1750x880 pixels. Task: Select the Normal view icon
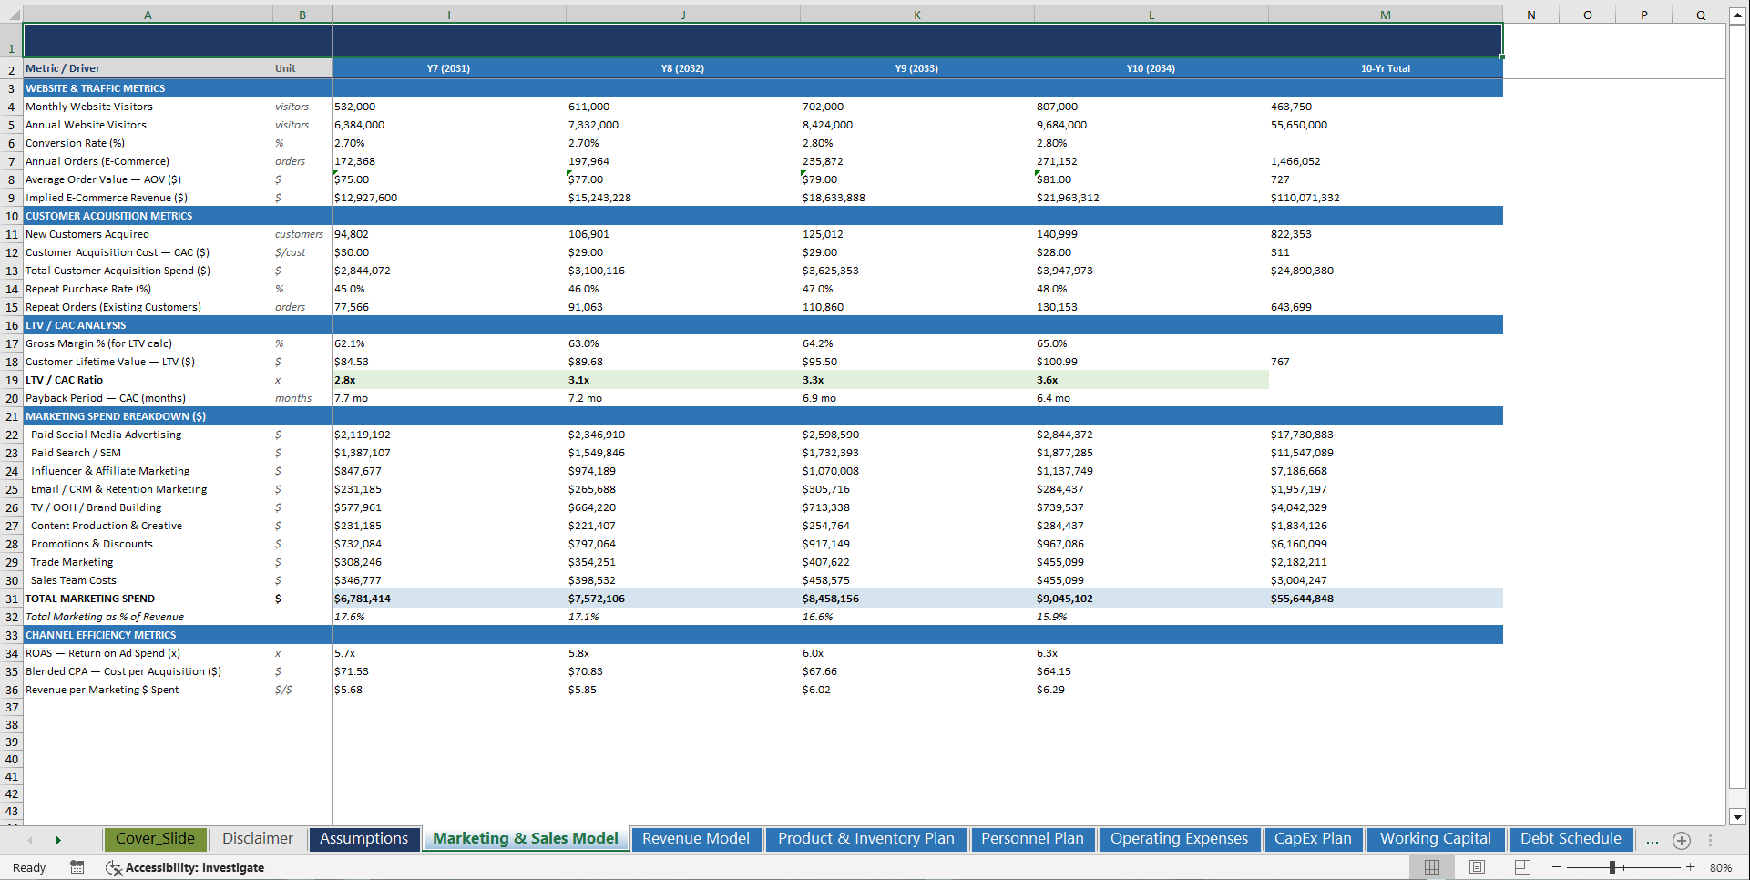[x=1430, y=867]
